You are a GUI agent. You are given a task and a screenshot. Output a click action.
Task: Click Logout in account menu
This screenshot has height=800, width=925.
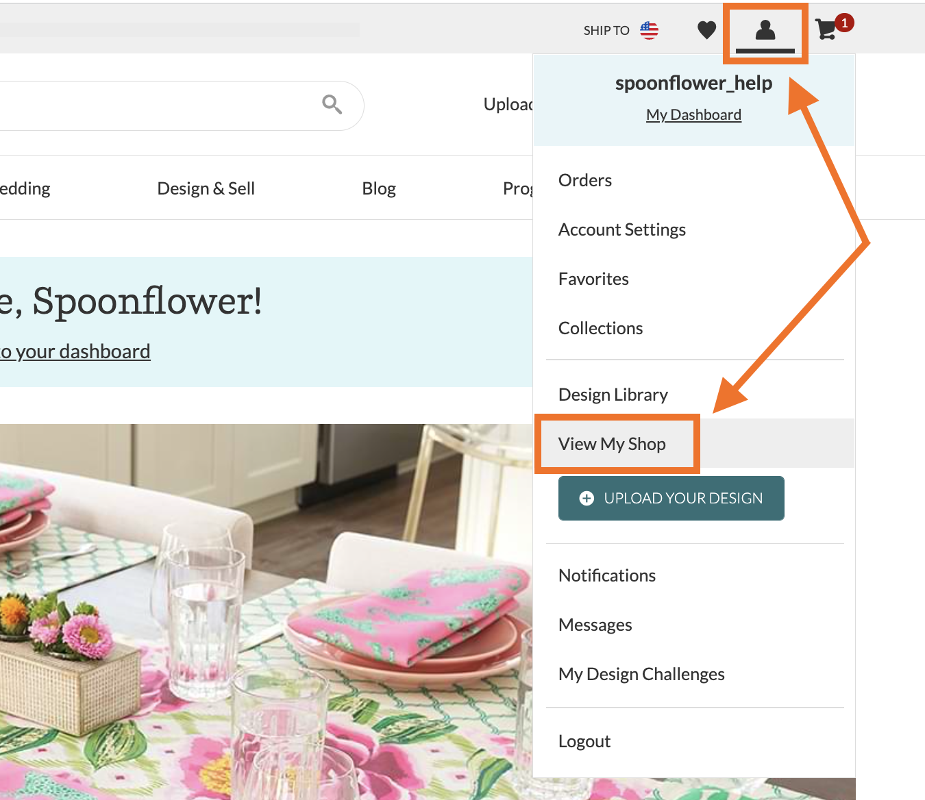584,741
